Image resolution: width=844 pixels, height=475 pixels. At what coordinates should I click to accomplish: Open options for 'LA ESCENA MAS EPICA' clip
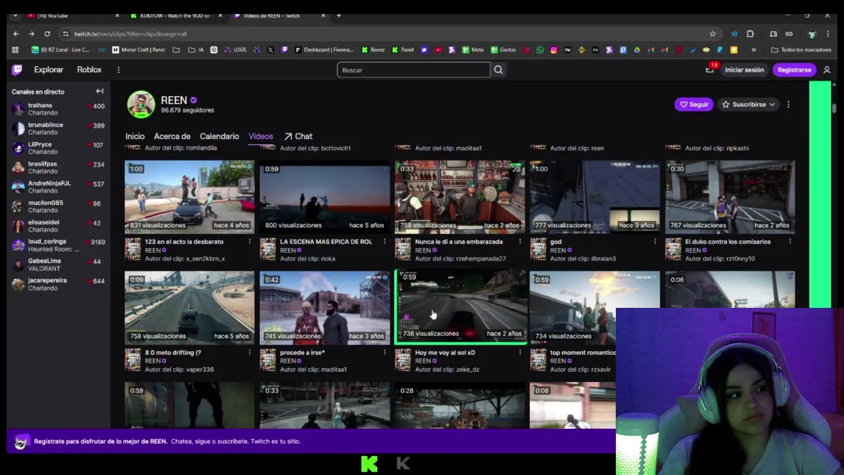tap(384, 242)
